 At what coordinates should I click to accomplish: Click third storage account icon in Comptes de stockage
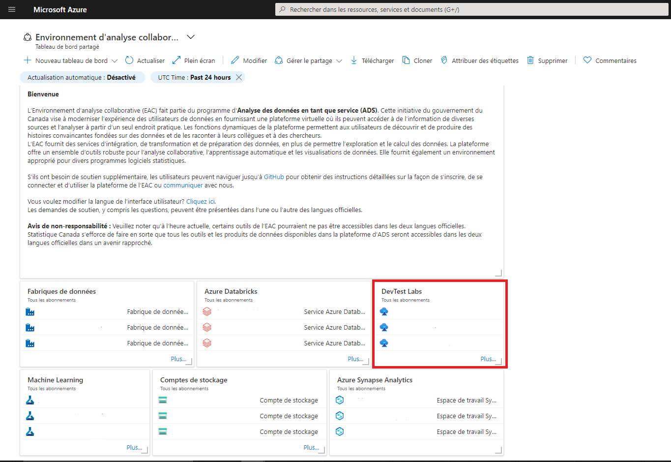[x=163, y=431]
